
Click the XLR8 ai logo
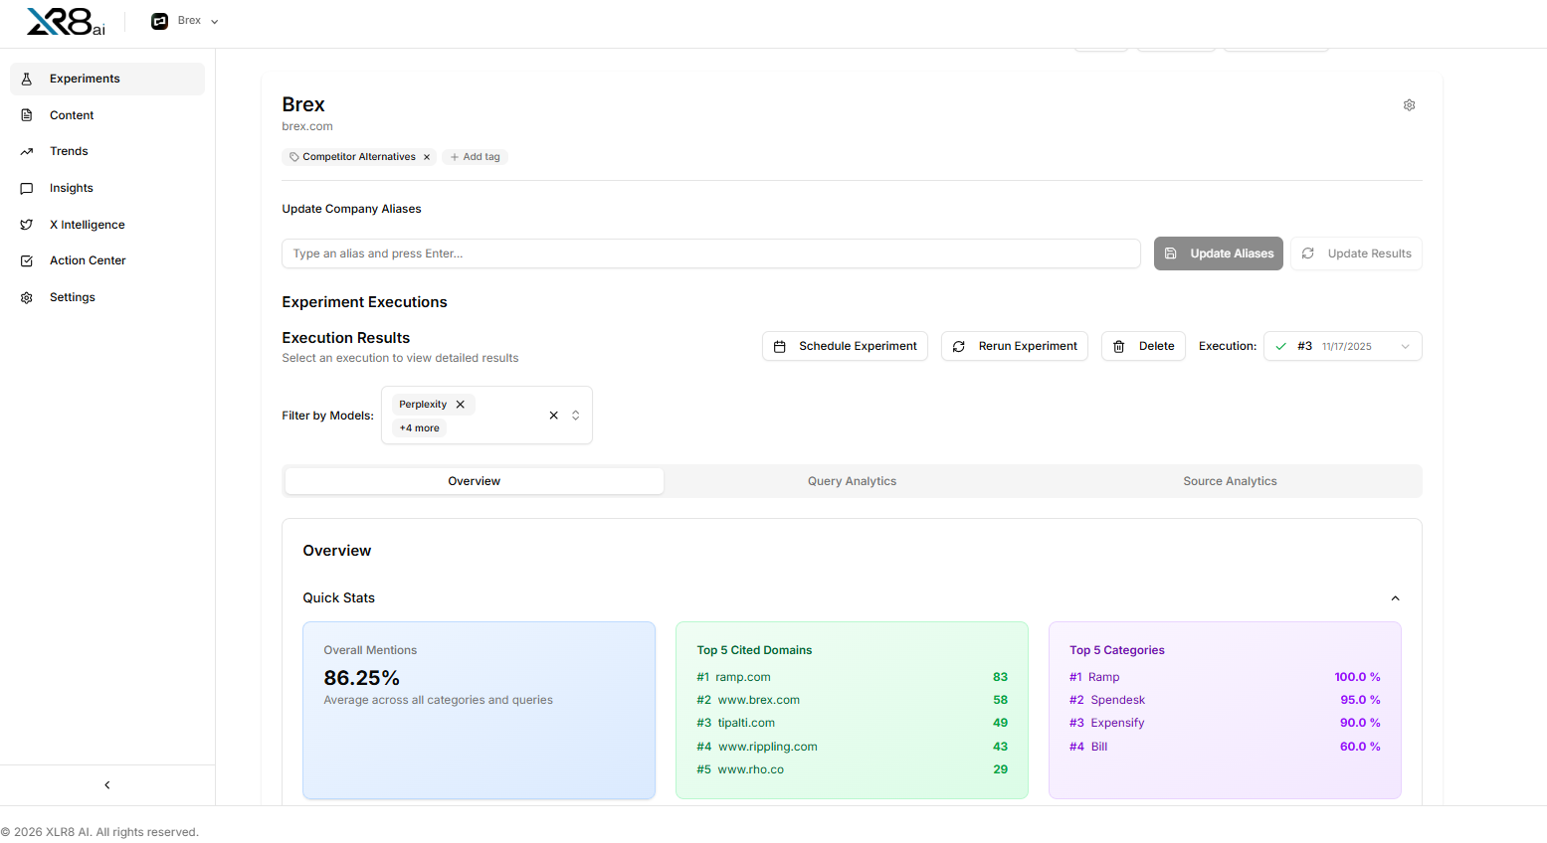coord(66,21)
